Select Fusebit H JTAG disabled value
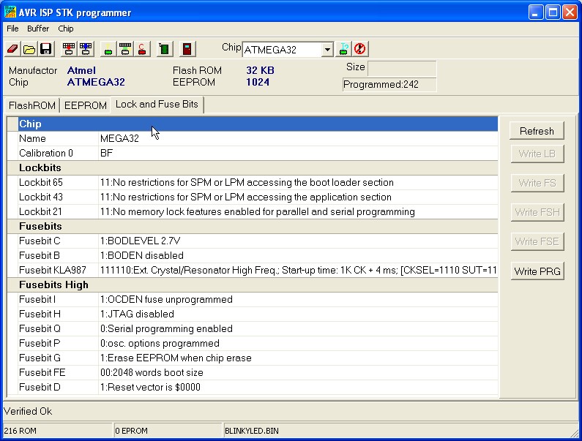 pos(298,314)
